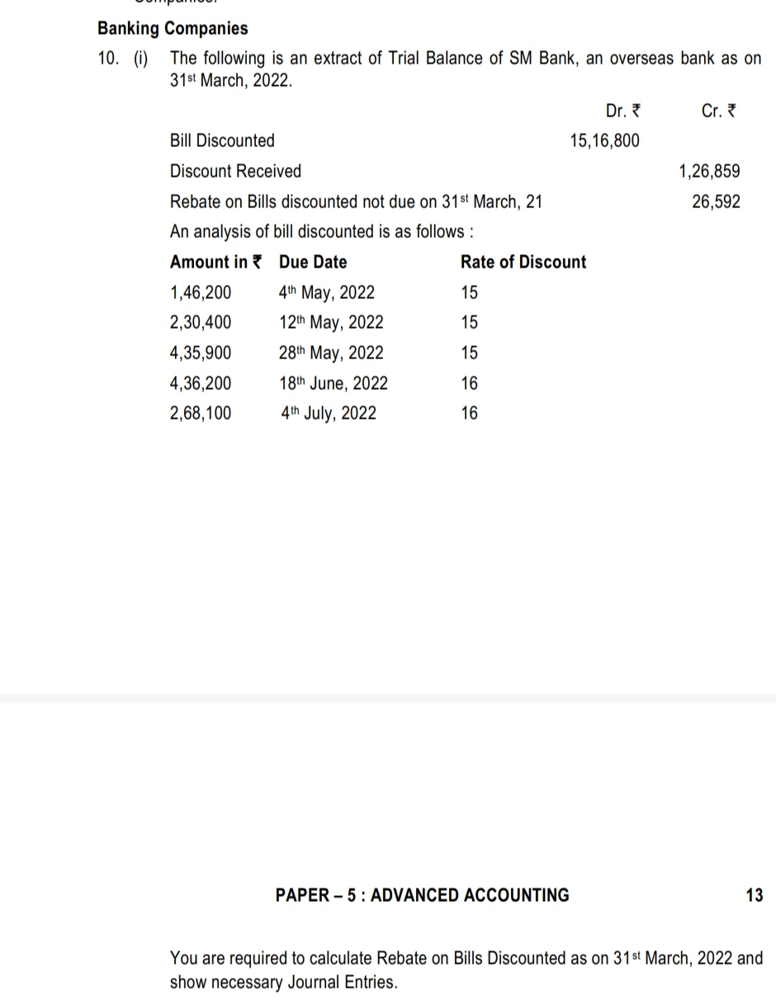Click the 12th May, 2022 due date
This screenshot has width=776, height=1005.
(331, 322)
